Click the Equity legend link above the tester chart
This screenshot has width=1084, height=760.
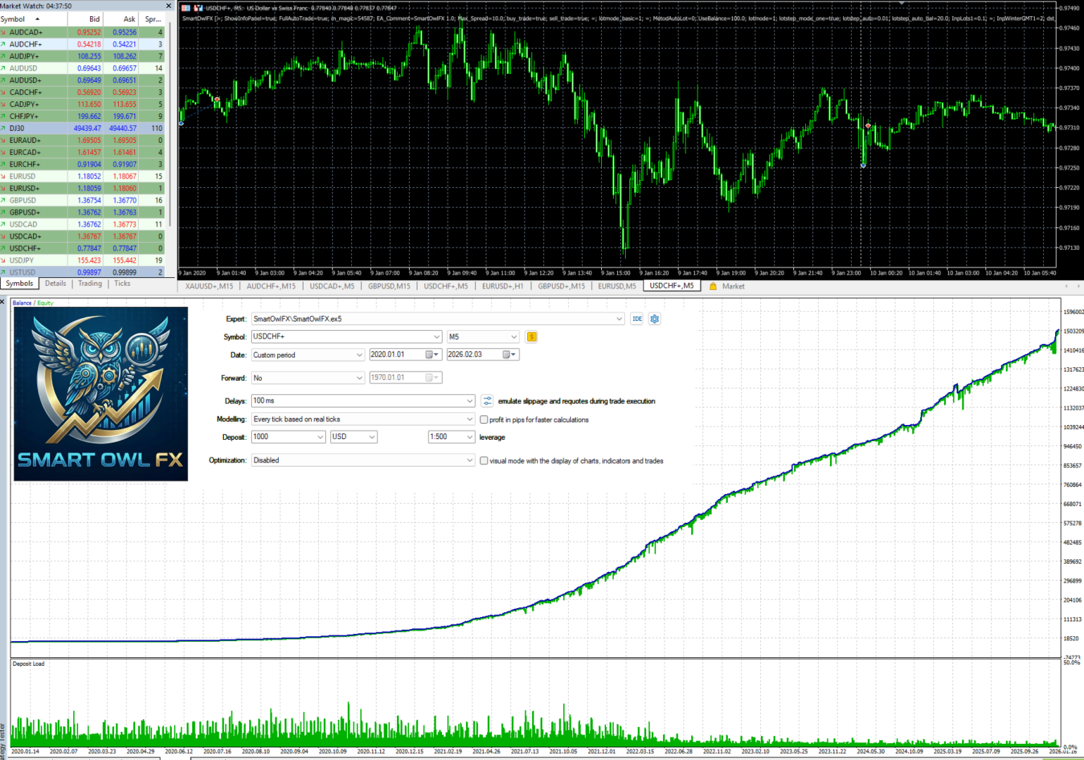(x=44, y=303)
